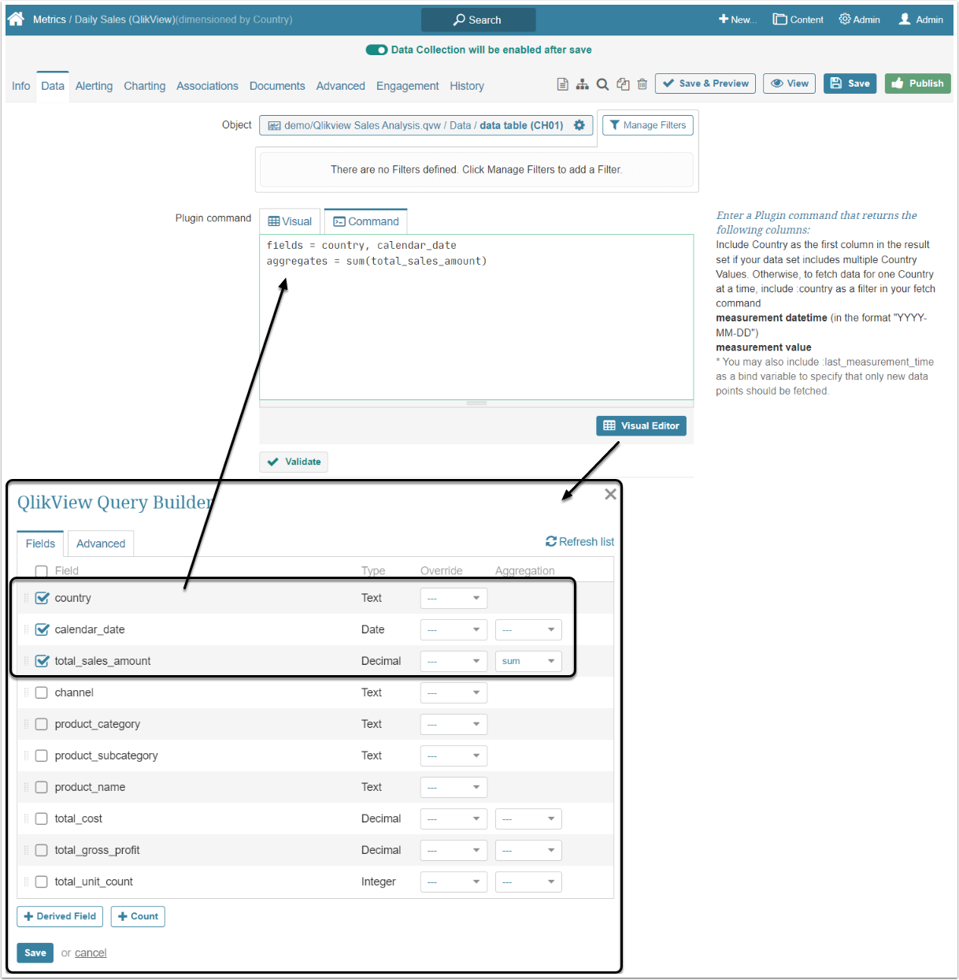Open the Admin user profile menu
The height and width of the screenshot is (980, 959).
920,20
